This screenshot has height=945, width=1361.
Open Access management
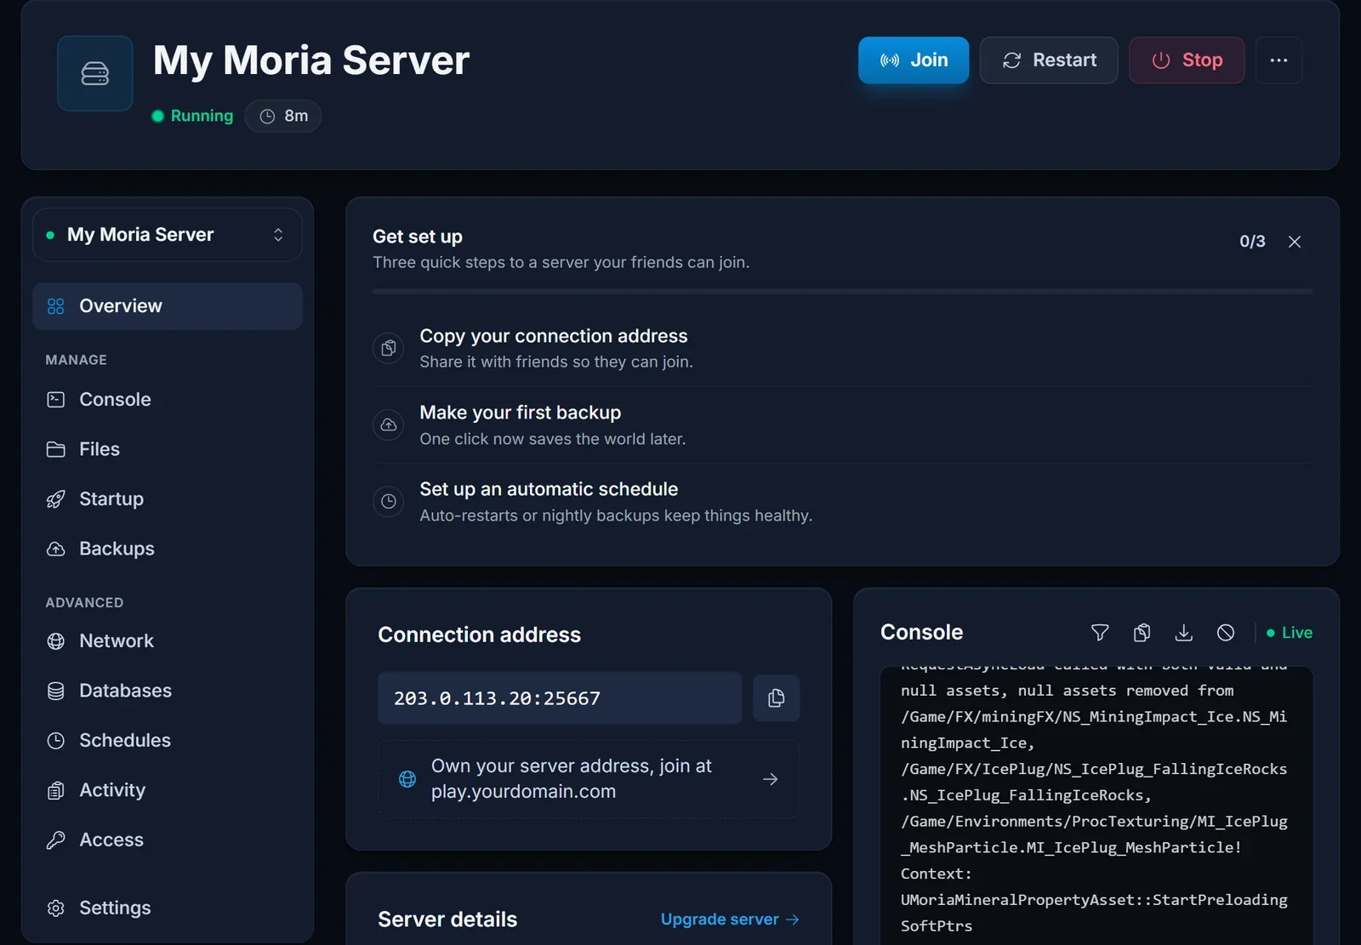[x=167, y=840]
